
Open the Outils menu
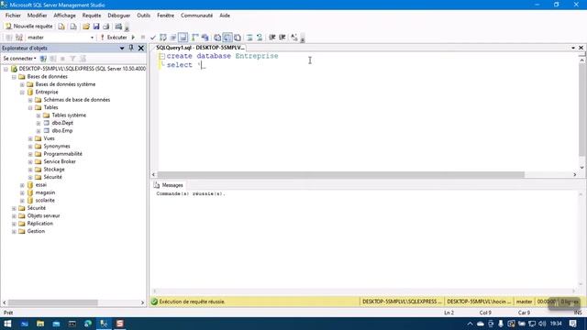[x=143, y=16]
